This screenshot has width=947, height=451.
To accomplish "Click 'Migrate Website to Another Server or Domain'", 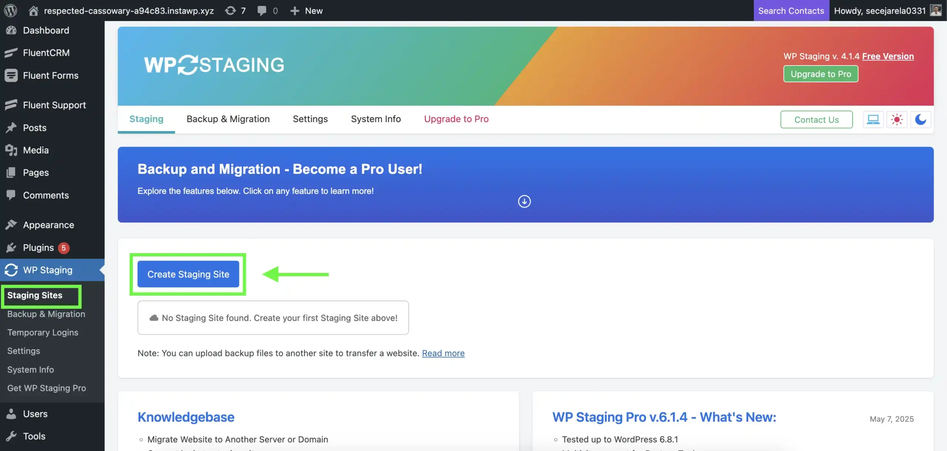I will [237, 439].
